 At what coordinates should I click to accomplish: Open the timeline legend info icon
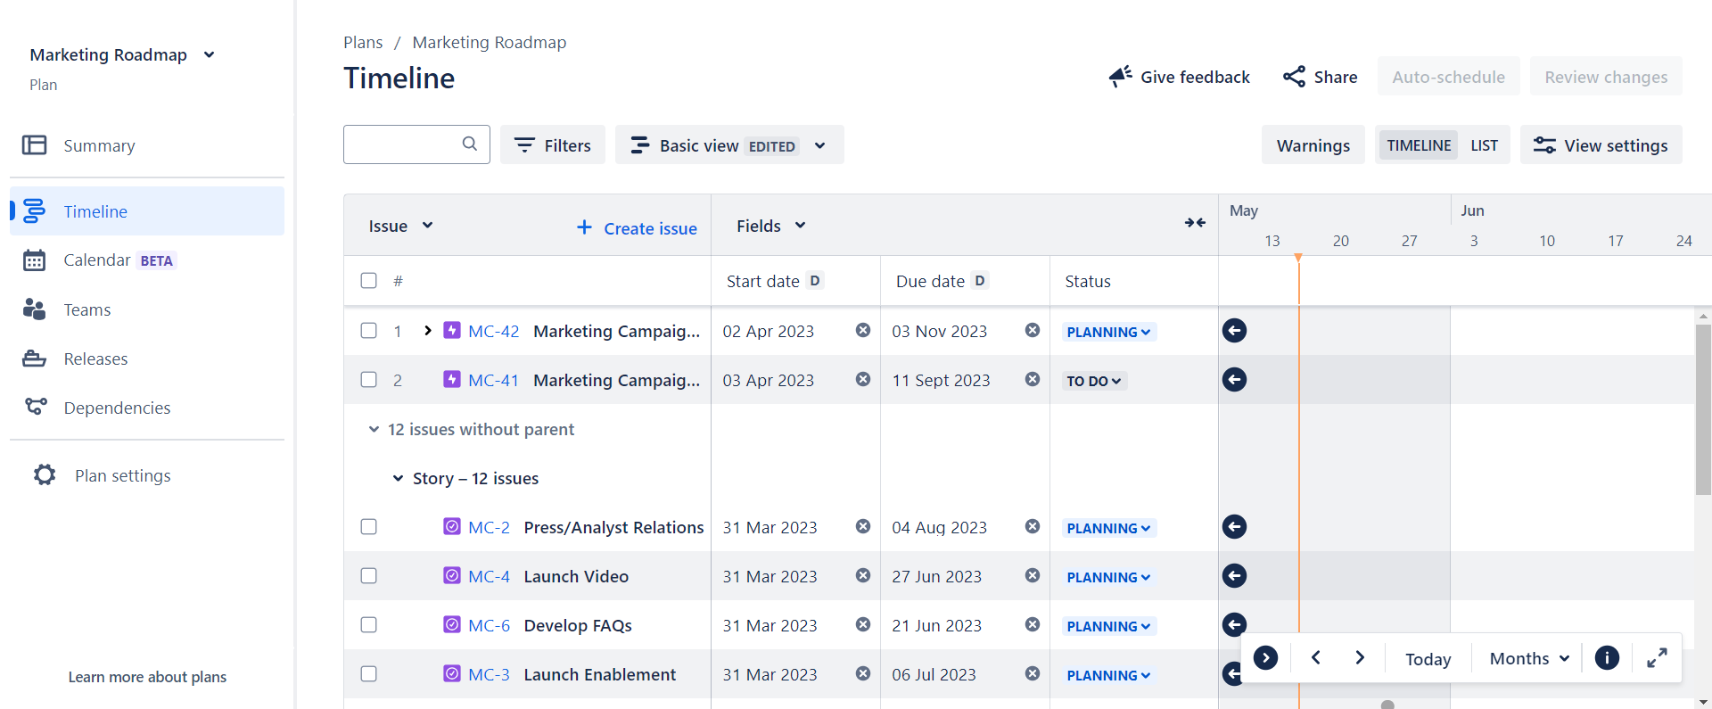[x=1607, y=658]
